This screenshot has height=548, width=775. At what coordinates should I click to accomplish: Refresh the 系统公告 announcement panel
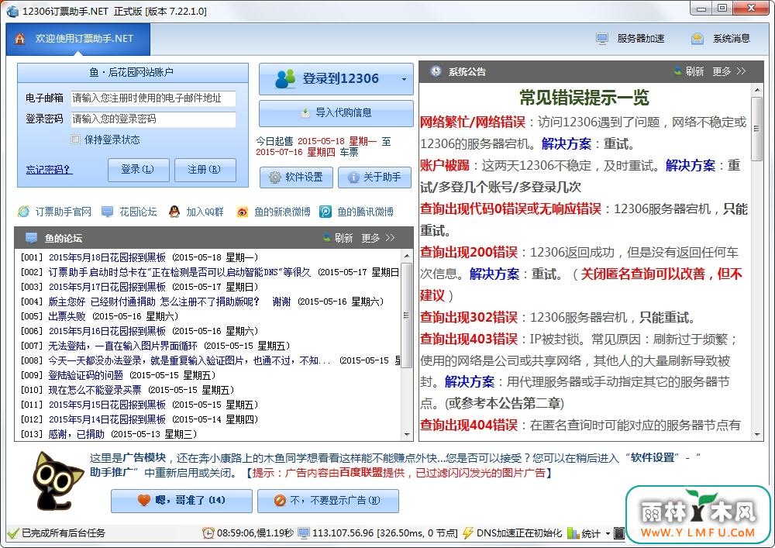click(x=689, y=71)
